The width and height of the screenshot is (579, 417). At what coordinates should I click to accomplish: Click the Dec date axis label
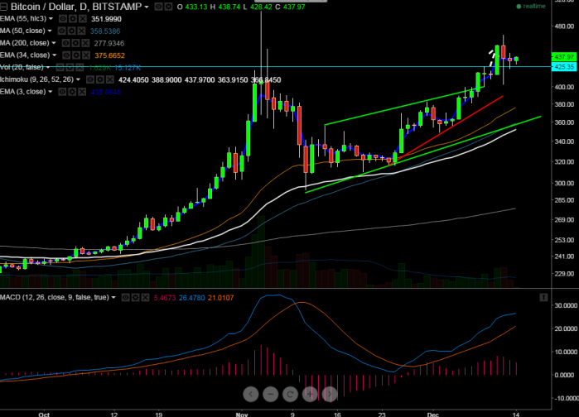coord(432,414)
